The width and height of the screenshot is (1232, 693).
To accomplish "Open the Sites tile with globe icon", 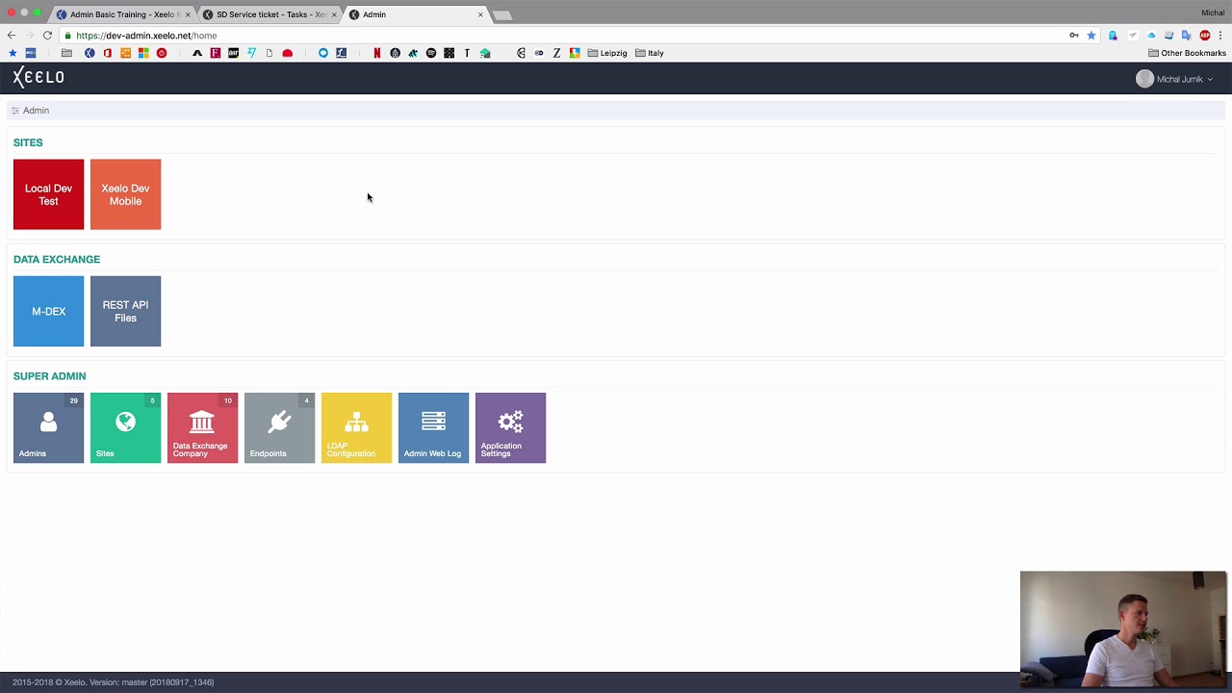I will [x=125, y=427].
